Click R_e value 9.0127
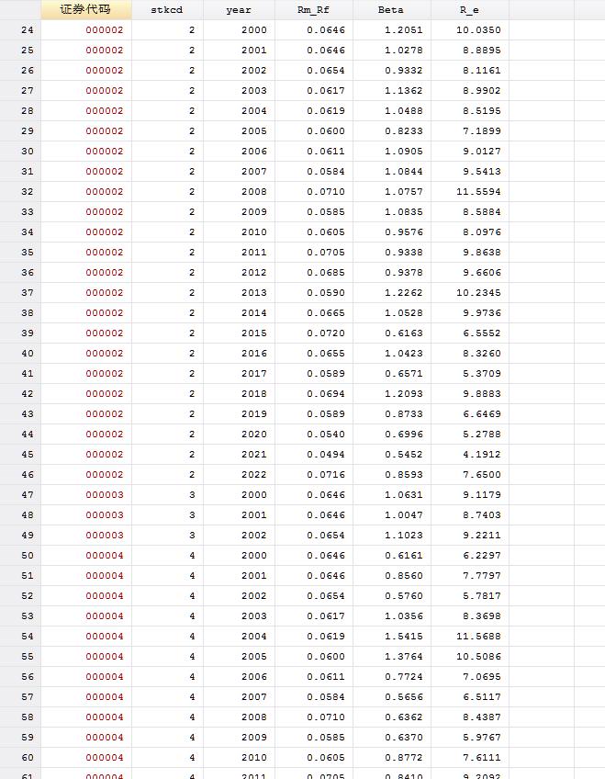 point(482,152)
